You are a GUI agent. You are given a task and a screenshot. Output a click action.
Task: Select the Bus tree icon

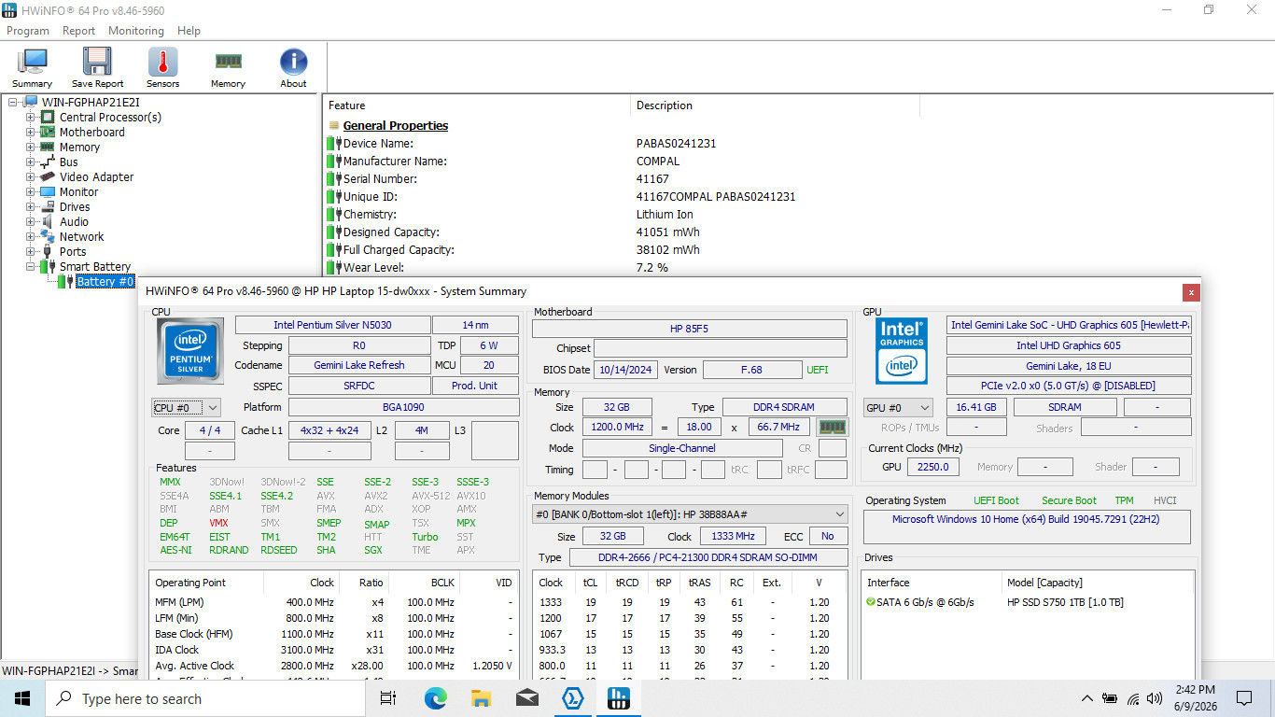coord(48,162)
